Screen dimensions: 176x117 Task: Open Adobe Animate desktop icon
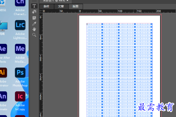point(3,101)
